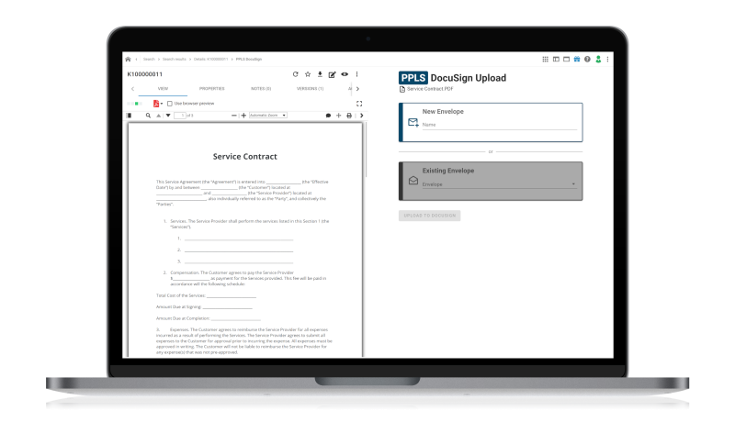Viewport: 735px width, 422px height.
Task: Click UPLOAD TO DOCUSIGN button
Action: point(430,216)
